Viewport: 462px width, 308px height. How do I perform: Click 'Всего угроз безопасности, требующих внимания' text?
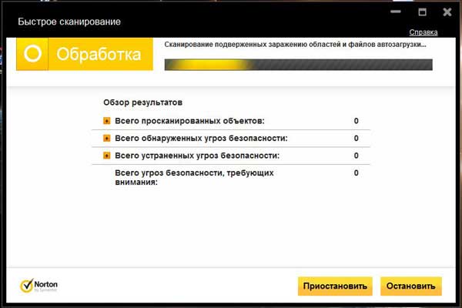[x=194, y=177]
